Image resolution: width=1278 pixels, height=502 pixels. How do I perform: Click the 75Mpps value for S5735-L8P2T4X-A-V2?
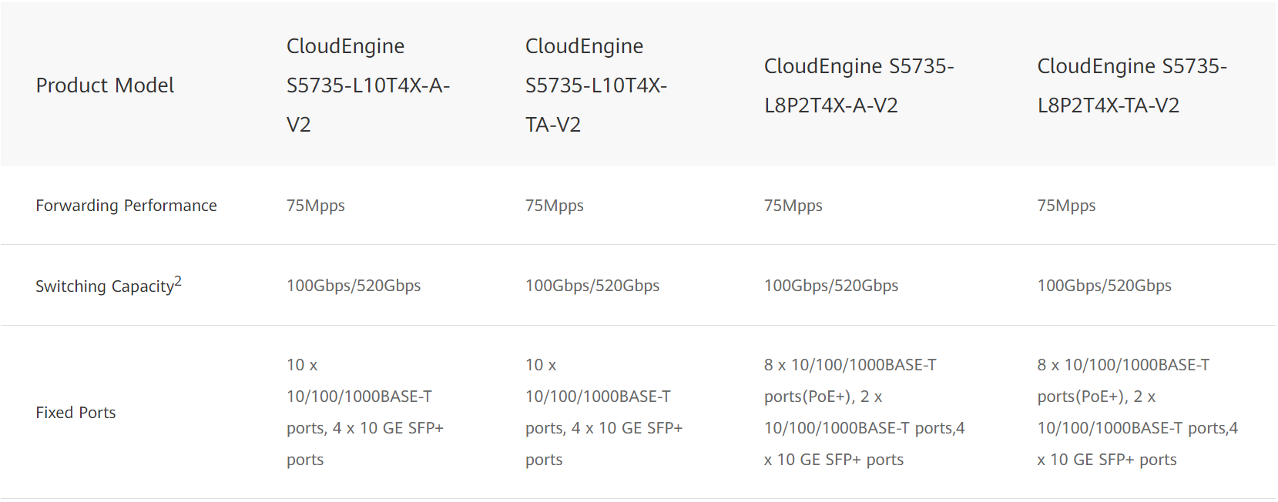pyautogui.click(x=793, y=206)
